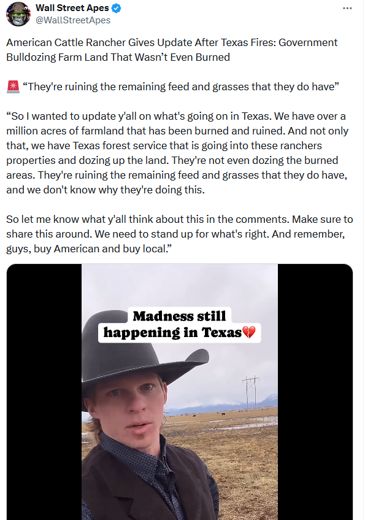Click the Wall Street Apes display name

72,8
